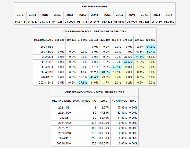190x148 pixels.
Task: Click the 94.7925 futures price
Action: 57,22
